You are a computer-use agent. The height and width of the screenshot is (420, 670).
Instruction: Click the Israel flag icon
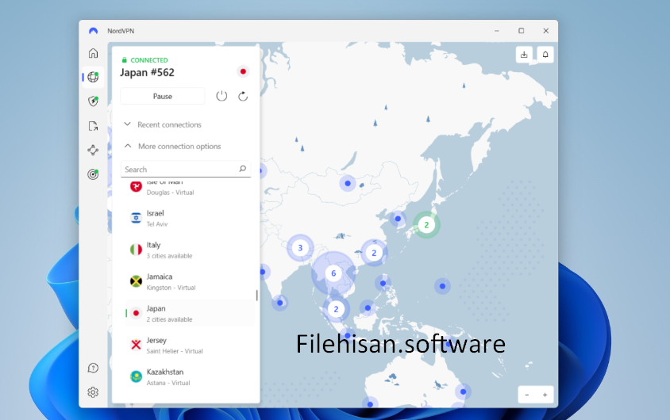click(136, 218)
